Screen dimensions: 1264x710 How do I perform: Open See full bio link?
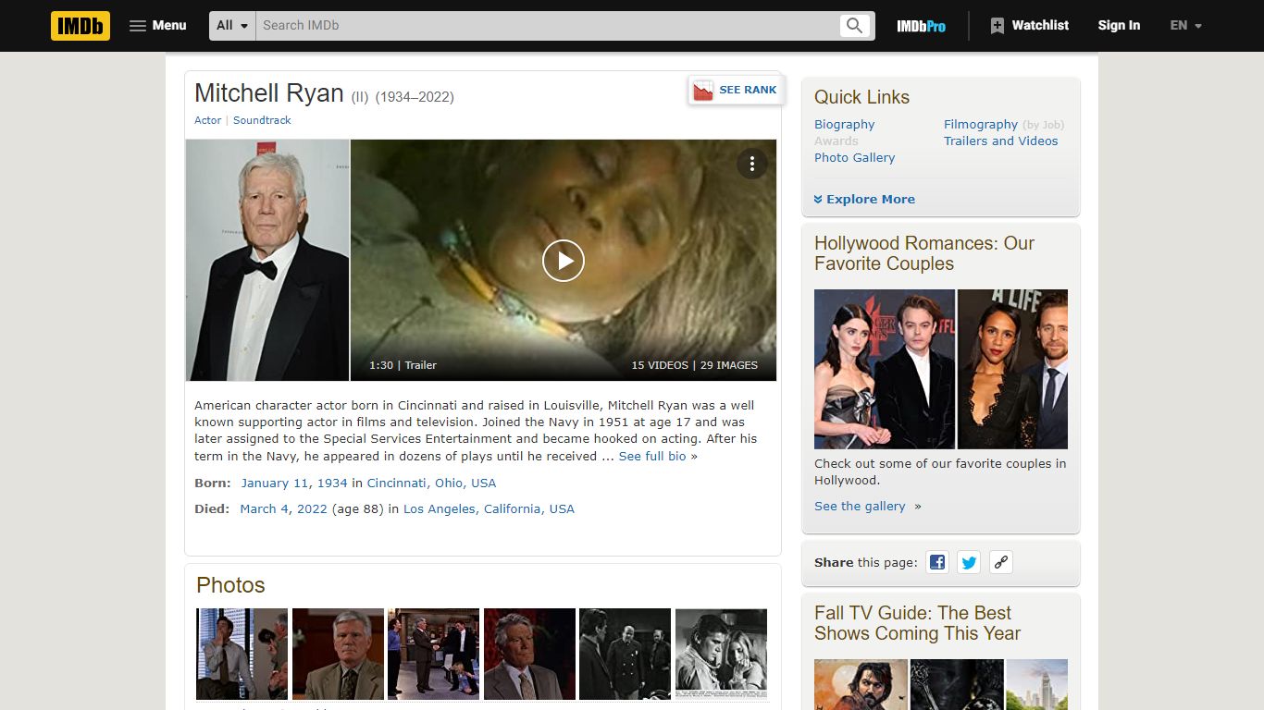652,456
